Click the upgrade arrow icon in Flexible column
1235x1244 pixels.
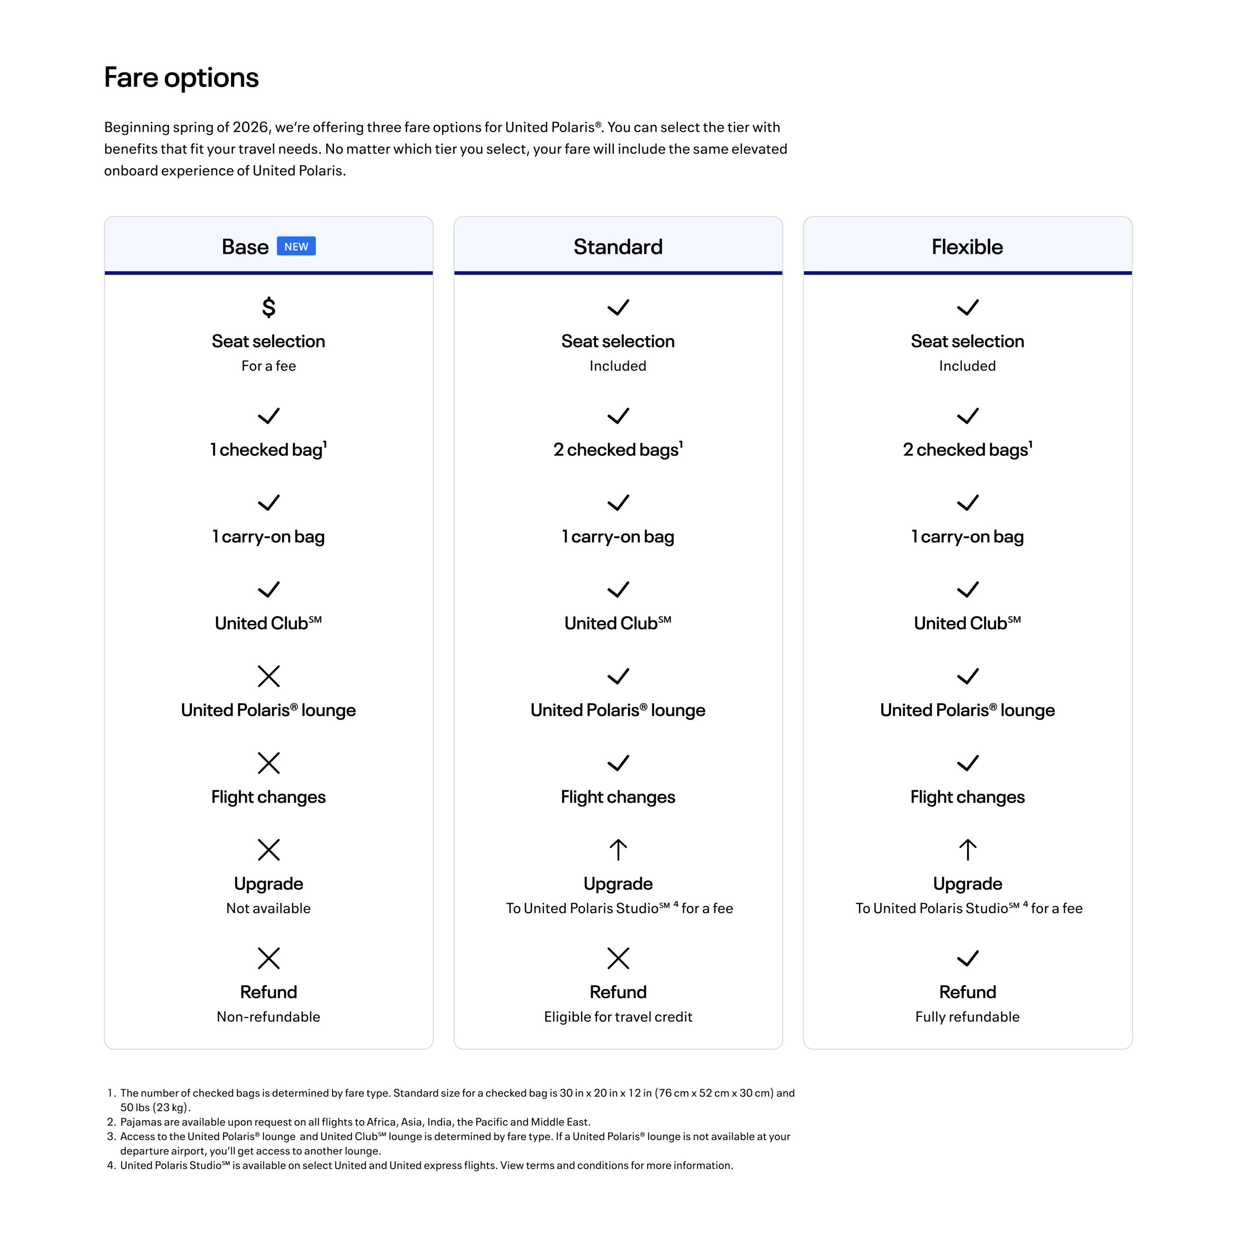tap(967, 850)
